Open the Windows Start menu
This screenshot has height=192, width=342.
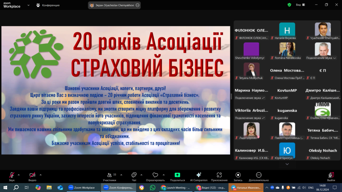pos(5,187)
